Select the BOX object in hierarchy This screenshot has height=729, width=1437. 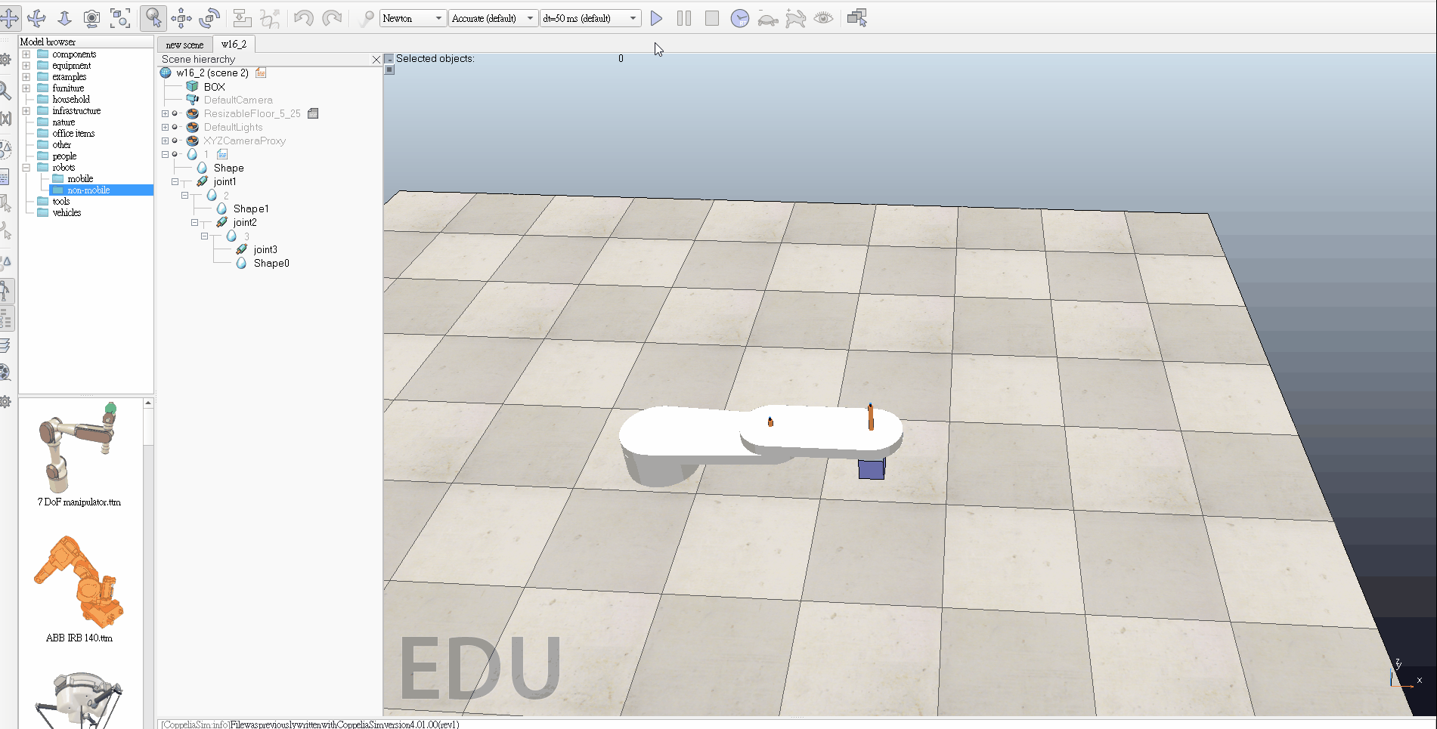point(214,87)
